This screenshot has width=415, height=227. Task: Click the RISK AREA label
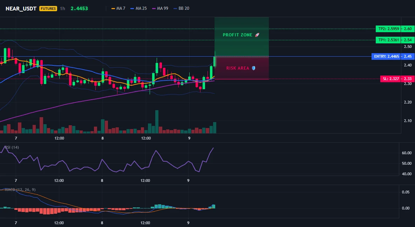[x=238, y=68]
